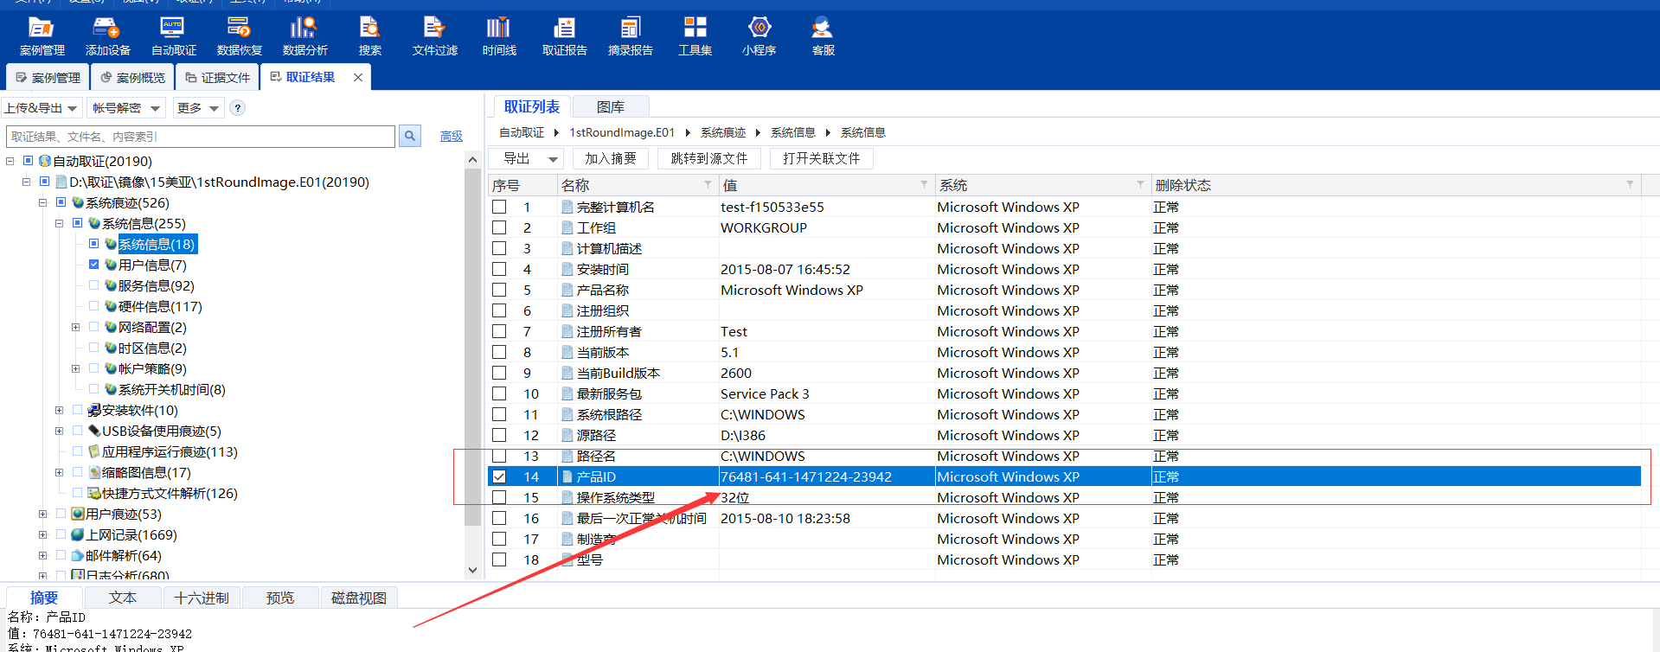Check the 服务信息(92) tree checkbox
The height and width of the screenshot is (652, 1660).
93,285
